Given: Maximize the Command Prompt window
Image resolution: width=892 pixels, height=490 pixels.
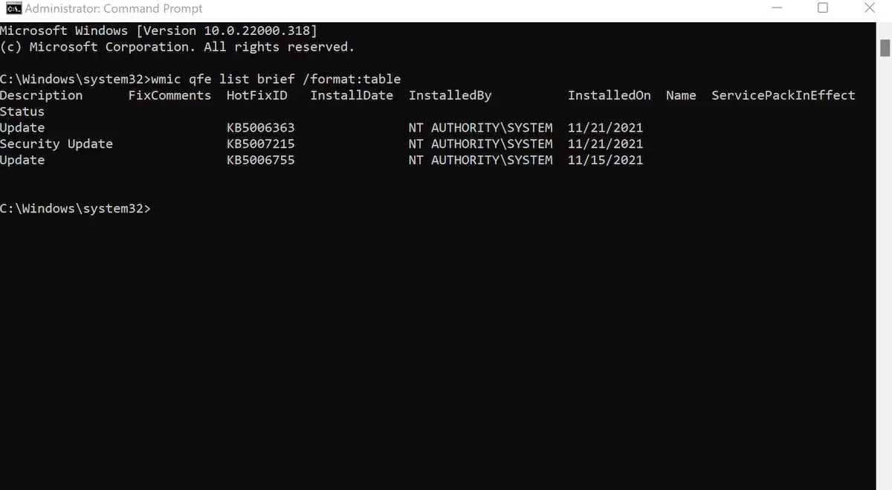Looking at the screenshot, I should click(x=824, y=8).
